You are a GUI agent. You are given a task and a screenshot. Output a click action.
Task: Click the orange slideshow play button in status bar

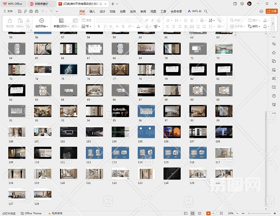209,213
